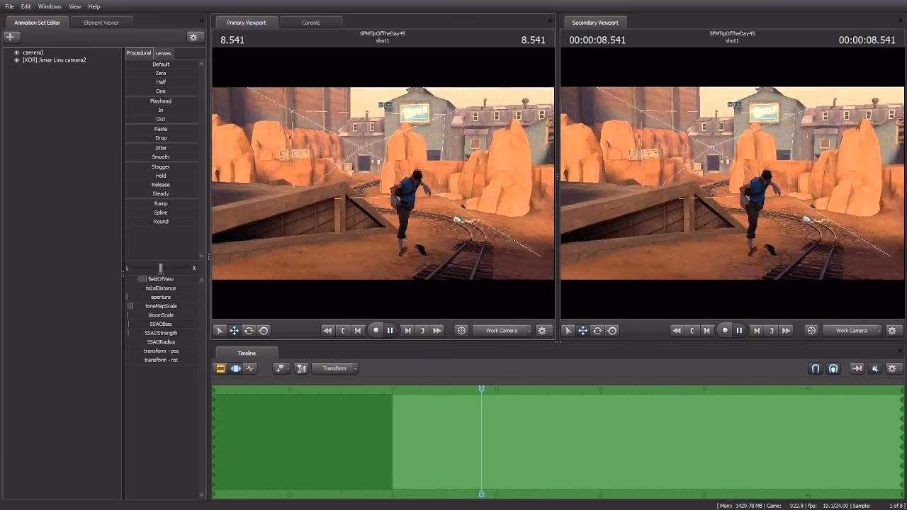Open the Windows menu
907x510 pixels.
pyautogui.click(x=50, y=6)
